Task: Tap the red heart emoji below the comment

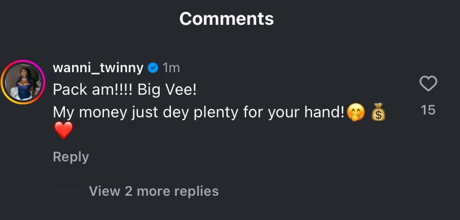Action: [63, 130]
